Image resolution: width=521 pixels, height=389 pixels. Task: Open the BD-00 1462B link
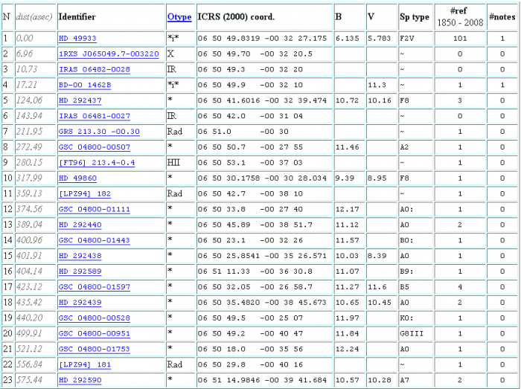[x=85, y=86]
